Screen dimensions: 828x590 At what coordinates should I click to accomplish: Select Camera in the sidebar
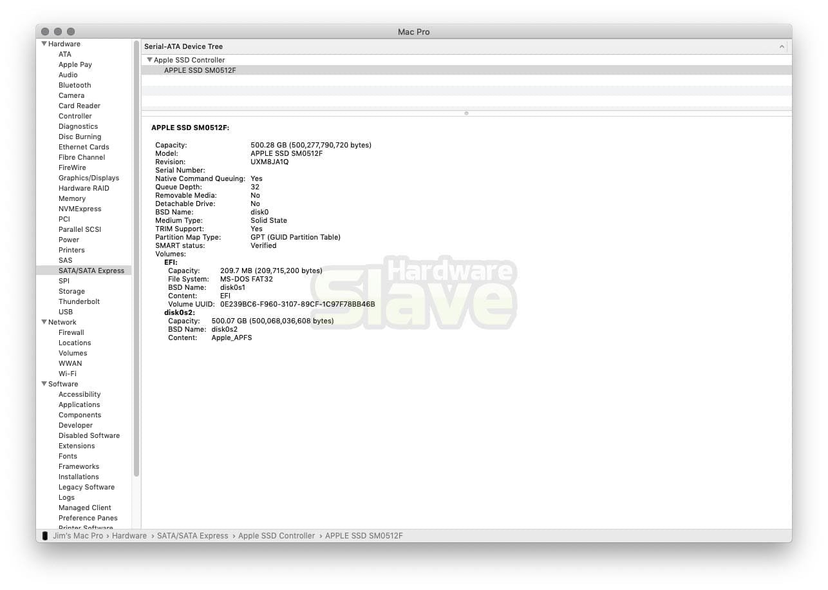click(x=71, y=95)
